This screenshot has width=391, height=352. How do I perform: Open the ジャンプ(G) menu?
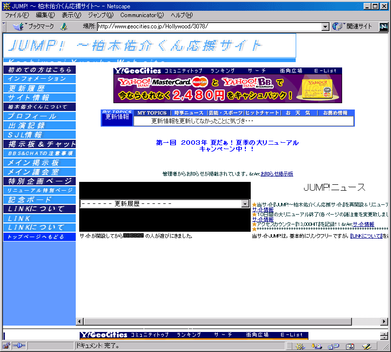point(101,15)
